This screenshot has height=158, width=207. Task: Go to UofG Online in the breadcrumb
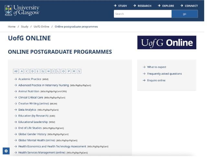[x=41, y=26]
